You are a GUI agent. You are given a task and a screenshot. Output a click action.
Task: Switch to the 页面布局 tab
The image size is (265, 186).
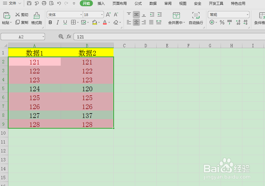(x=119, y=3)
